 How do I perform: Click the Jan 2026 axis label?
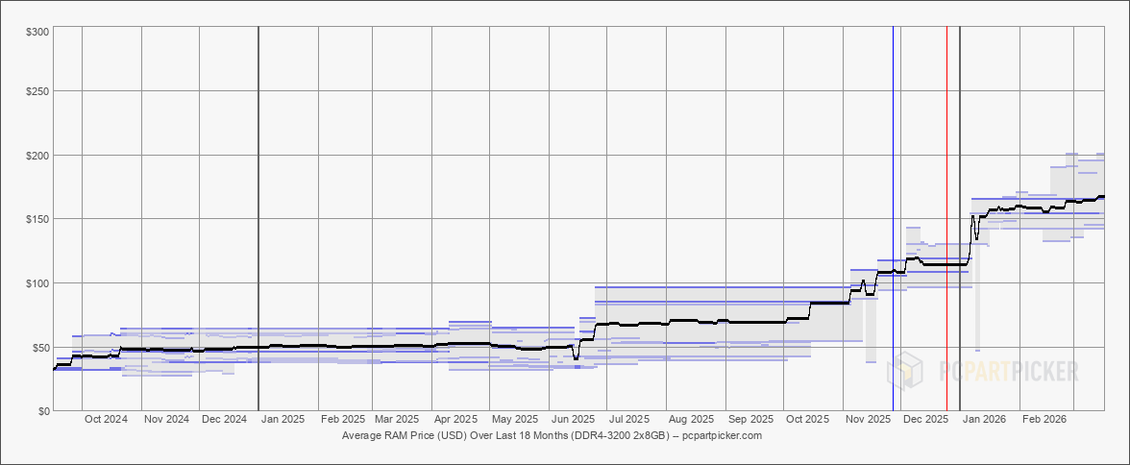point(984,419)
